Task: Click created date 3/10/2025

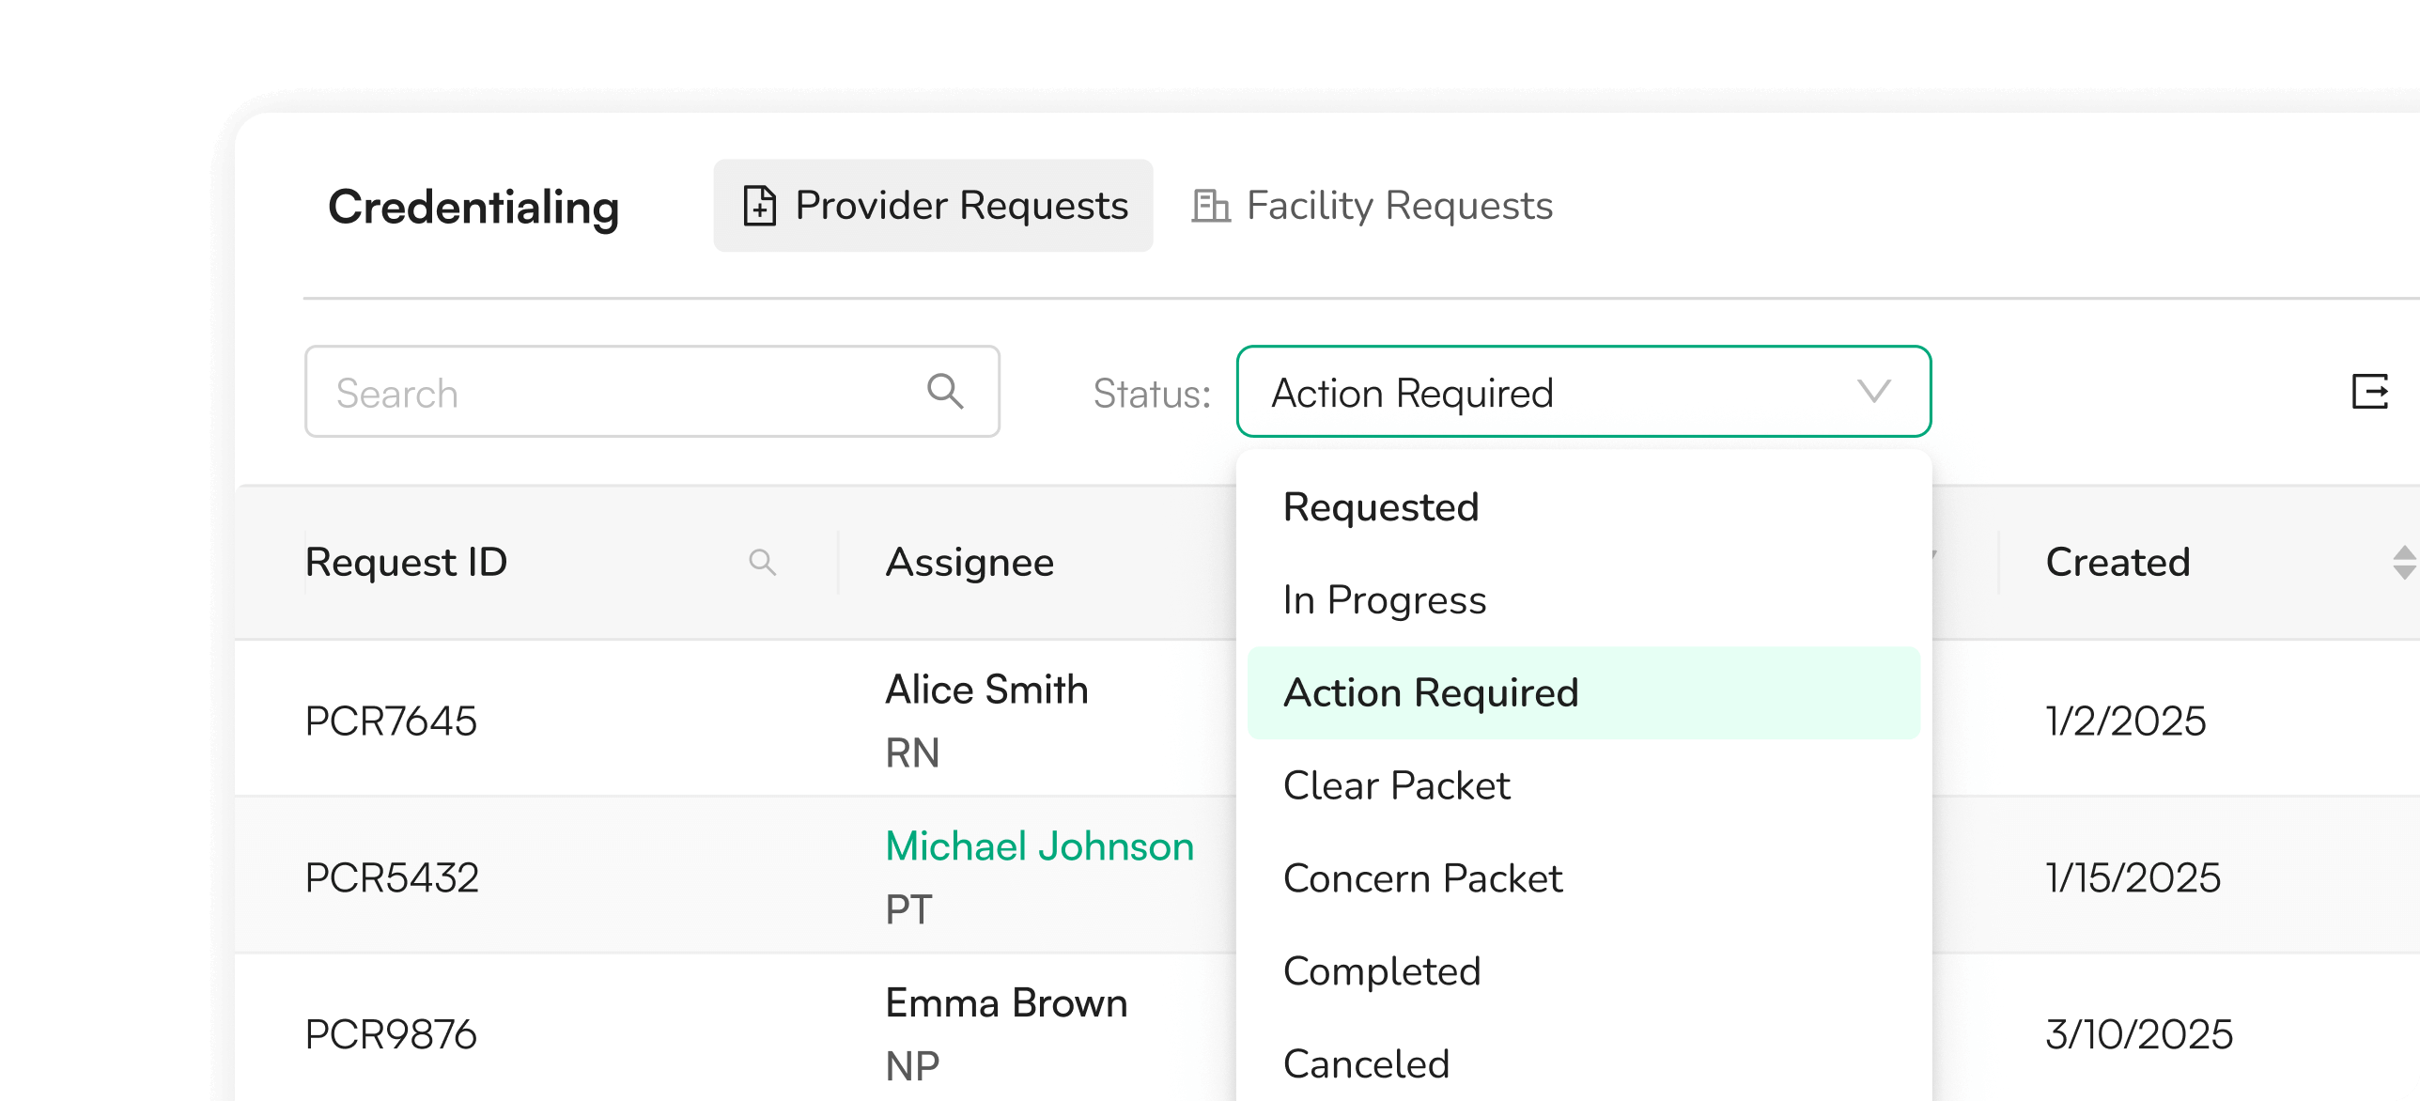Action: point(2138,1035)
